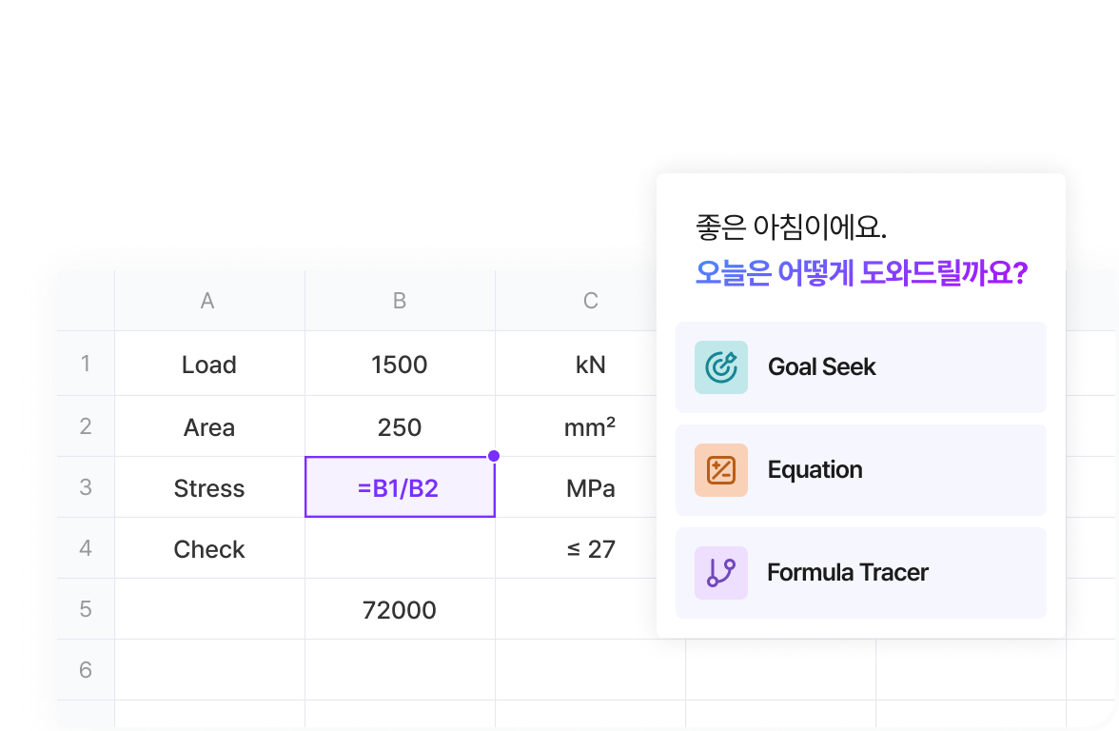Select the cell containing =B1/B2
The height and width of the screenshot is (731, 1119).
(400, 488)
